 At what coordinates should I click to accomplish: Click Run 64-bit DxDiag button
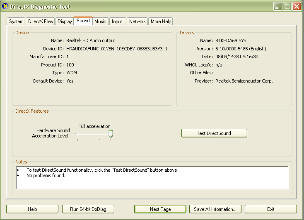[88, 209]
